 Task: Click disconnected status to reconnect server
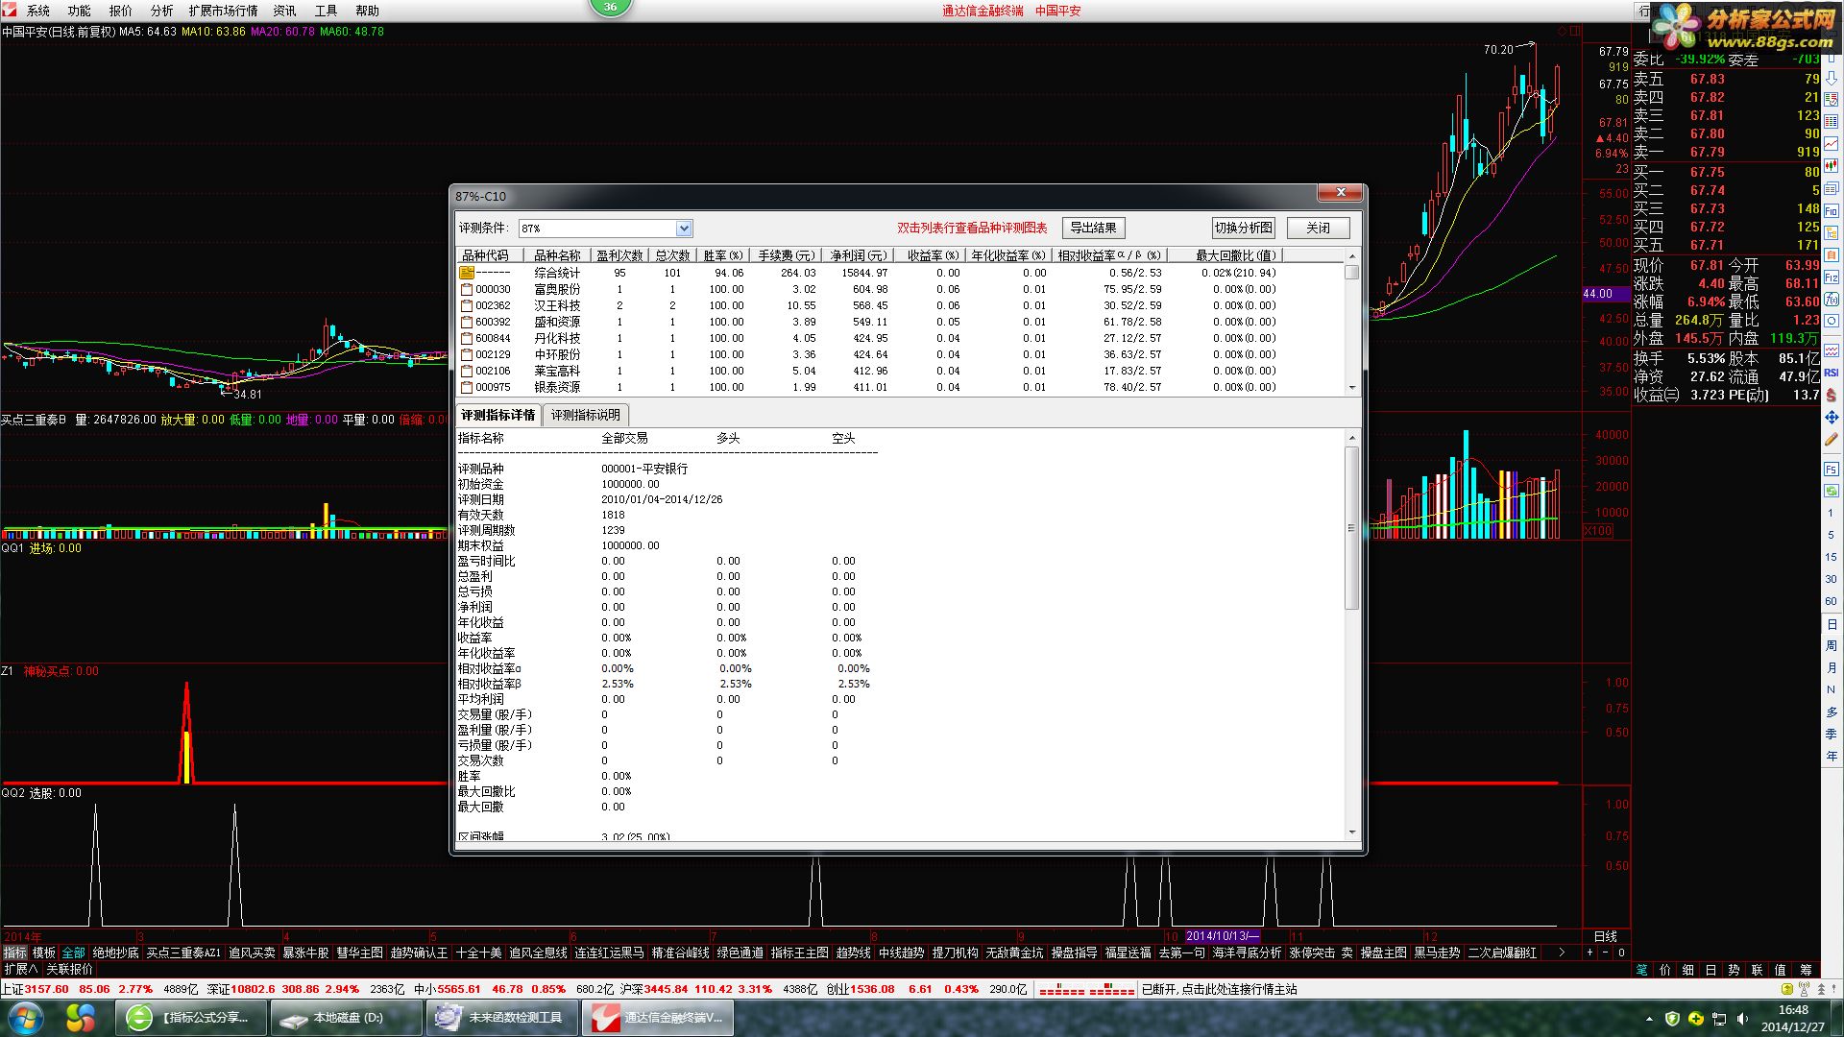pyautogui.click(x=1220, y=989)
